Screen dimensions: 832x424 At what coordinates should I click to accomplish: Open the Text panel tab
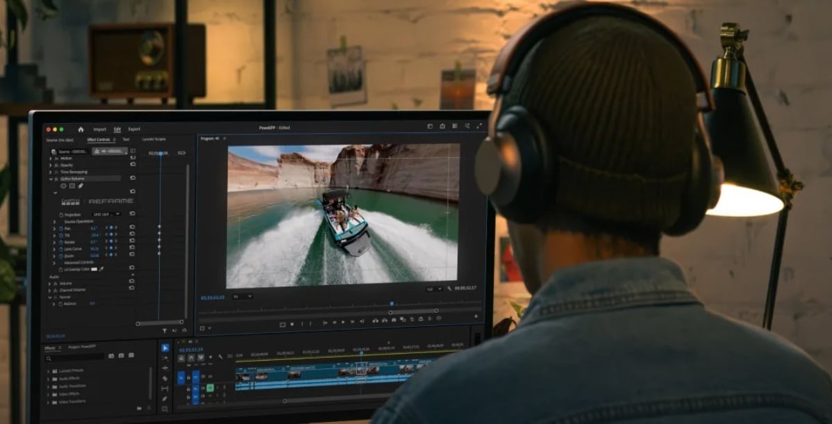click(x=126, y=139)
